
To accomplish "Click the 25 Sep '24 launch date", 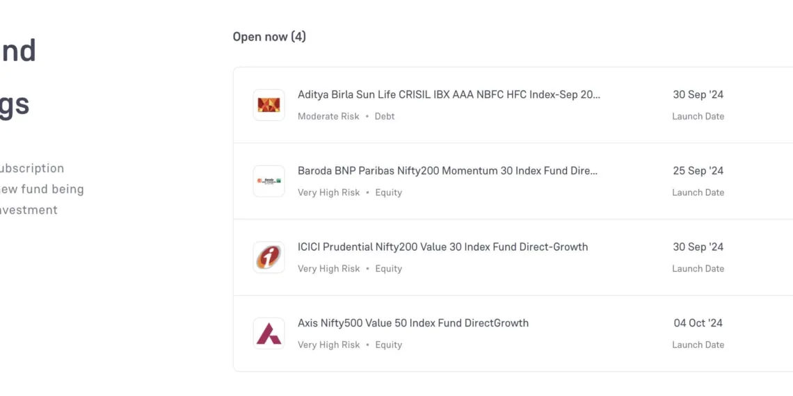I will (698, 171).
